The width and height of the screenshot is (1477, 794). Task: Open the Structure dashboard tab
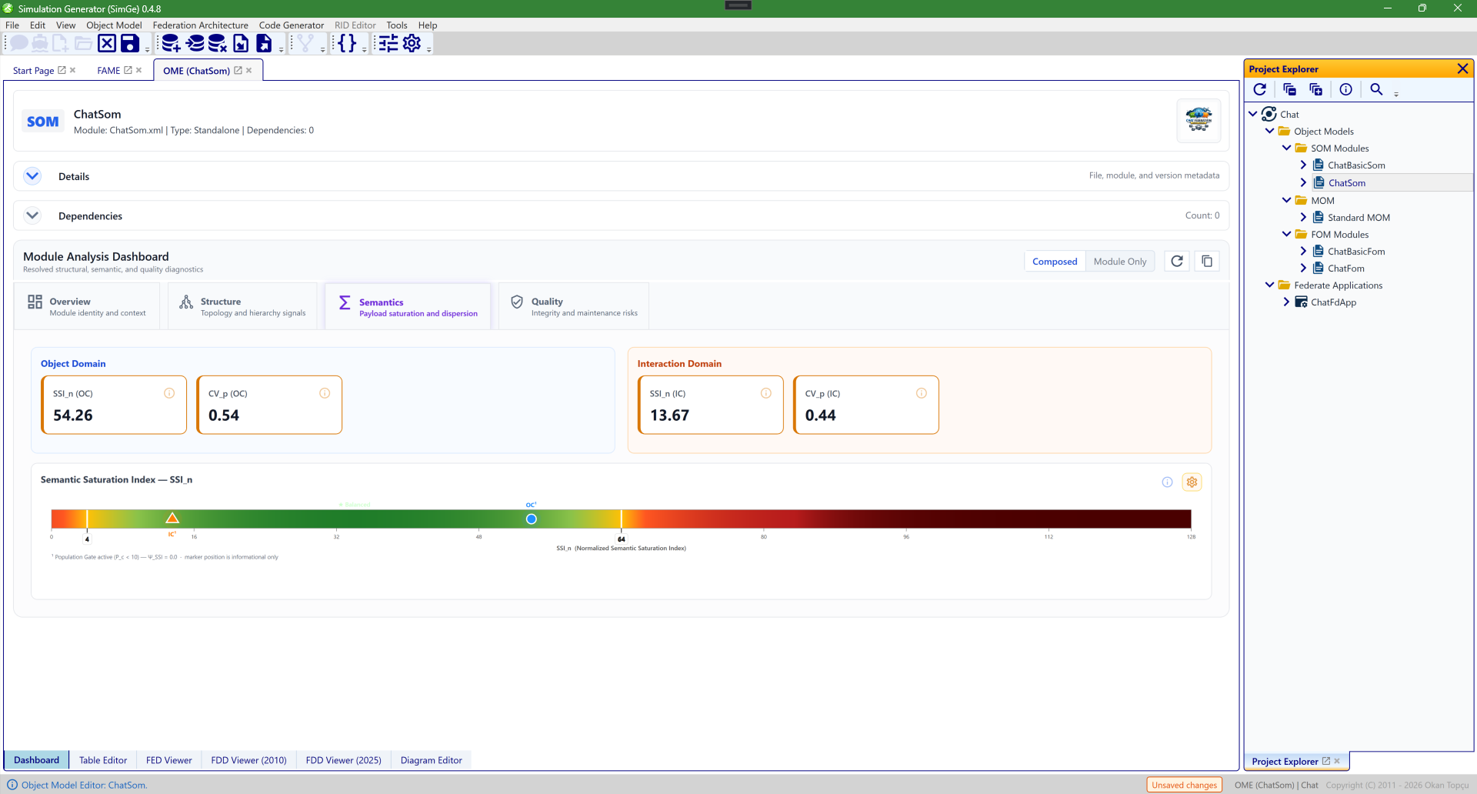pos(242,306)
